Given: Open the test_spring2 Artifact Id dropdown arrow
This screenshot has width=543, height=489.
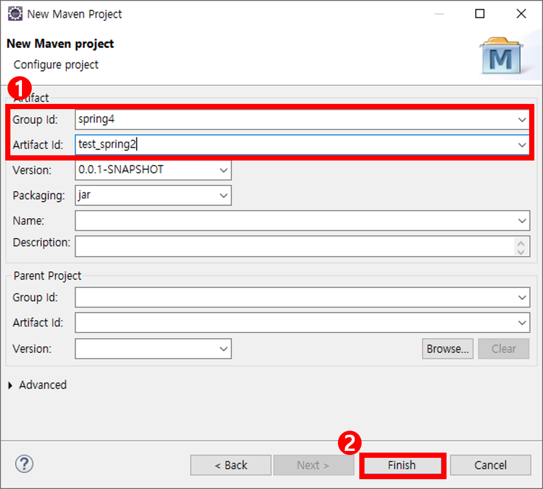Looking at the screenshot, I should click(522, 145).
